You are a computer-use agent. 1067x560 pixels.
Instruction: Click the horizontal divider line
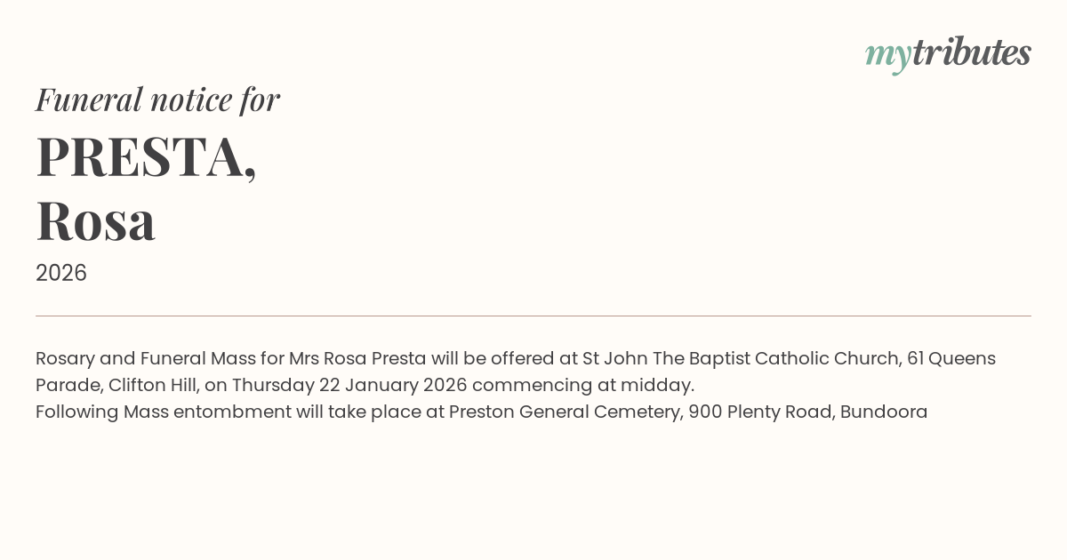coord(533,316)
